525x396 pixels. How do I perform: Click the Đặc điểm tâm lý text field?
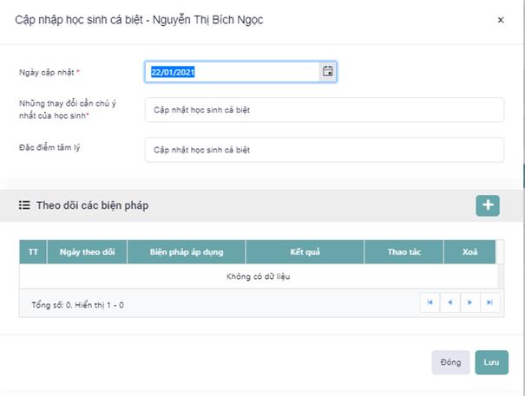click(x=324, y=150)
